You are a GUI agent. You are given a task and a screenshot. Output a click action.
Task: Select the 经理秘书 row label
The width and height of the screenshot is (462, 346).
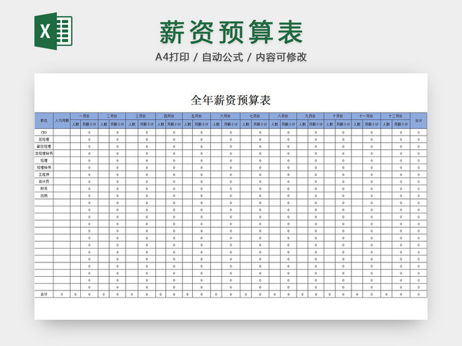point(44,167)
